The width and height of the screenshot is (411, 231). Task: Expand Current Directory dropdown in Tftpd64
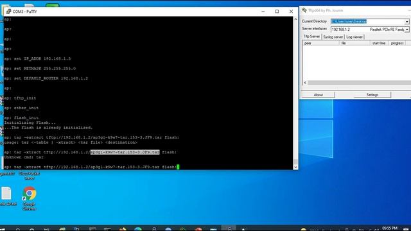407,22
